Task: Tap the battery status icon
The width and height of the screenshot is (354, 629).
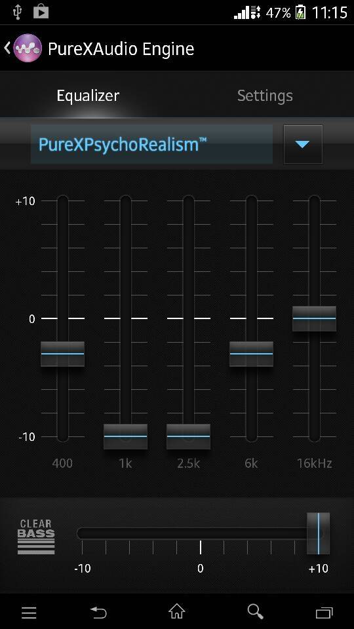Action: 300,12
